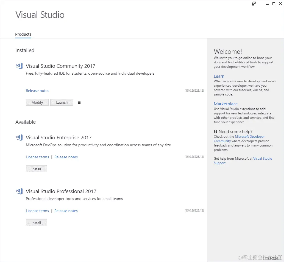The image size is (284, 262).
Task: Click the feedback icon in title bar
Action: coord(254,4)
